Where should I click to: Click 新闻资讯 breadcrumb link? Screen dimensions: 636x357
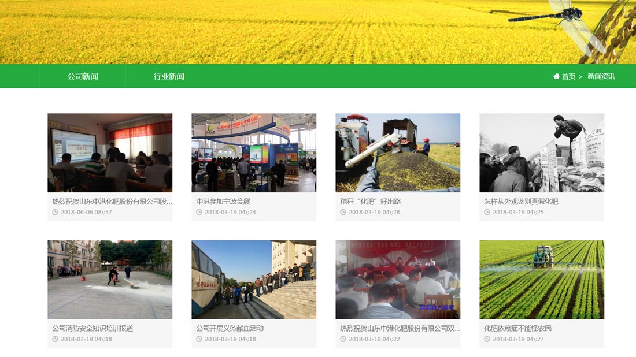click(601, 76)
